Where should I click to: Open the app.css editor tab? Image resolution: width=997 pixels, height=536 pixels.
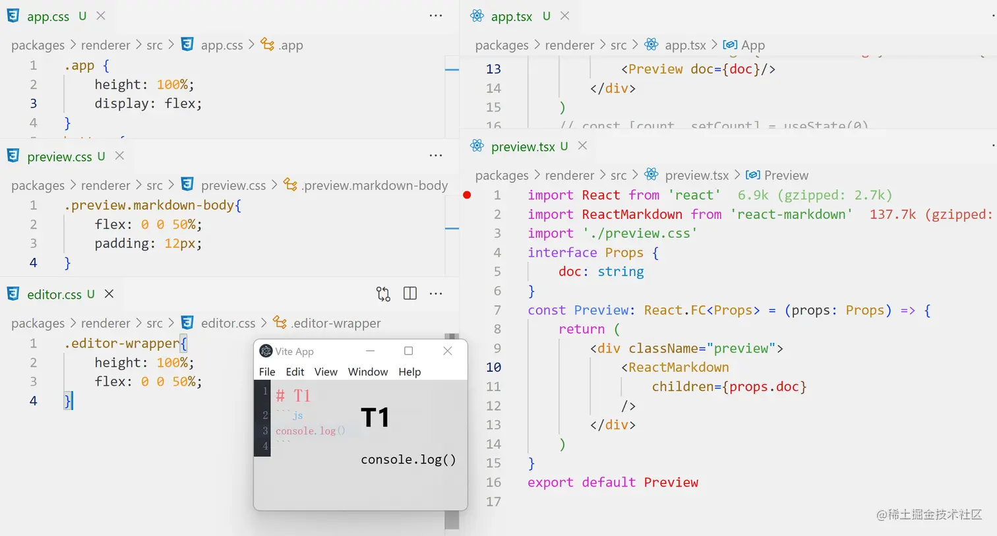click(47, 16)
